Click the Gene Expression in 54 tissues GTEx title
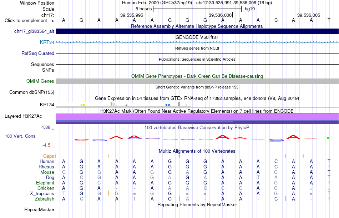 tap(197, 98)
